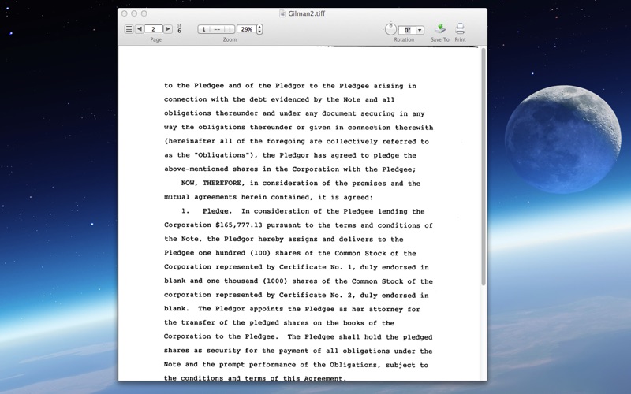Click the vertical scrollbar thumb

(x=484, y=167)
